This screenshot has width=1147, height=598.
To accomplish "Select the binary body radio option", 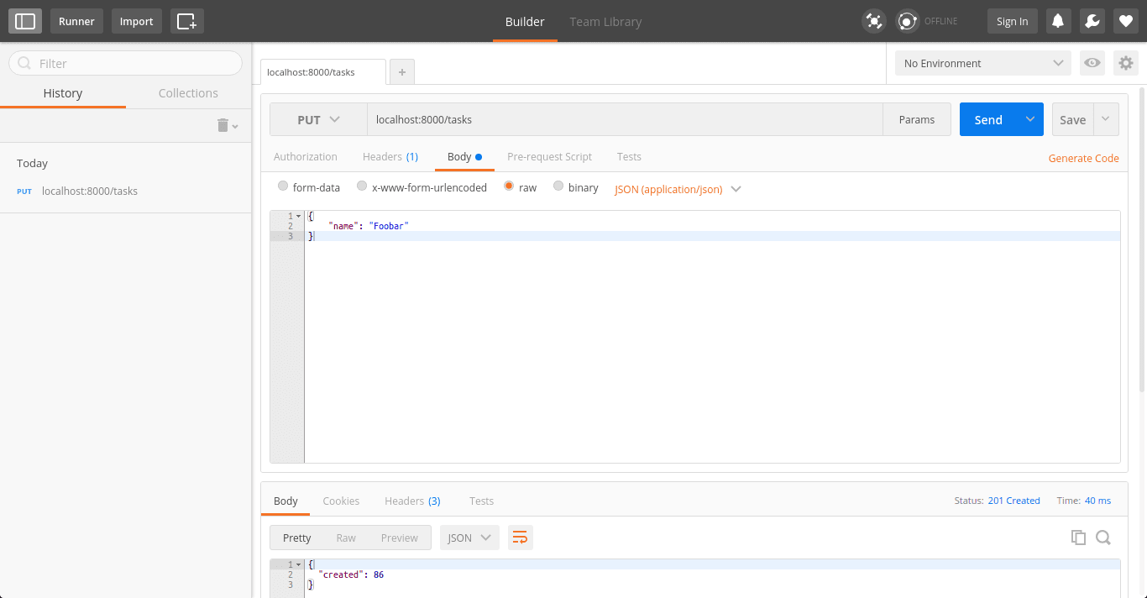I will pos(558,186).
